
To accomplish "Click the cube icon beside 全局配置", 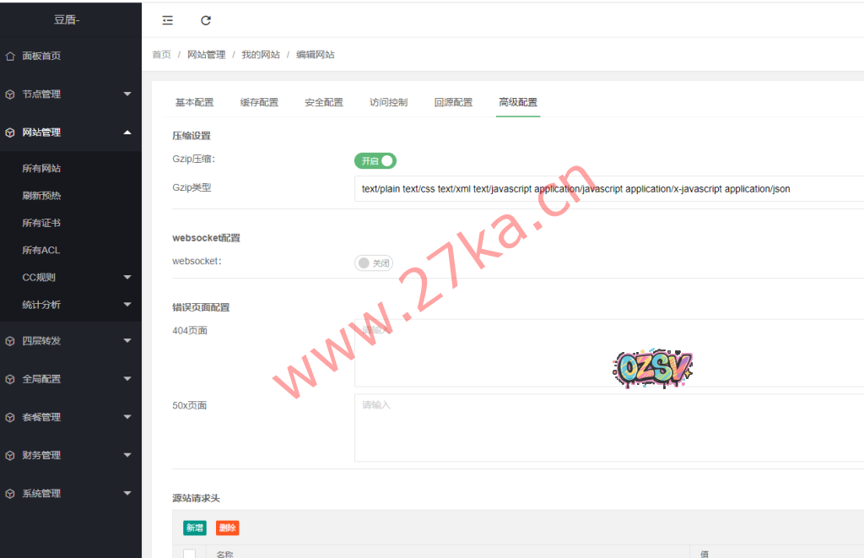I will [x=10, y=379].
